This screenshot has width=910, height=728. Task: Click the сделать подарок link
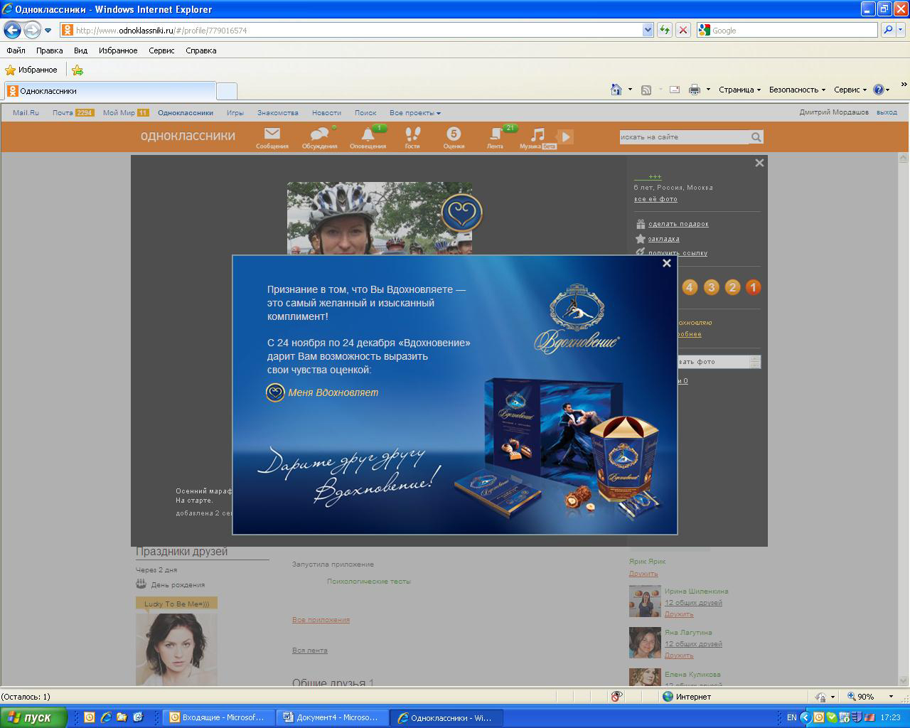coord(678,224)
